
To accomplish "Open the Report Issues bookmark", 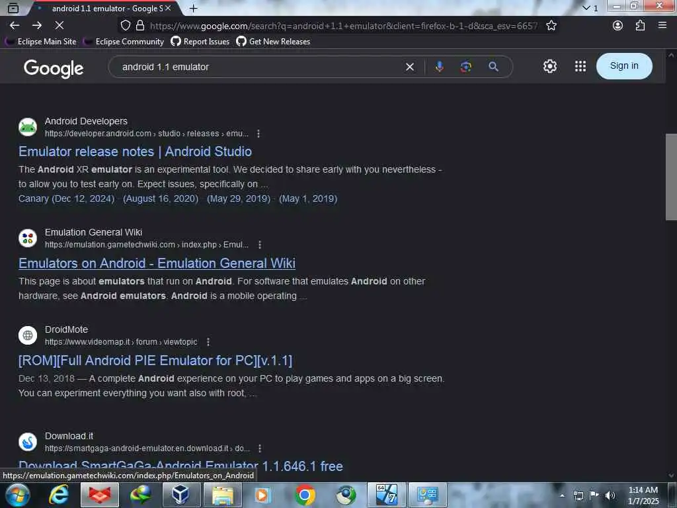I will (200, 42).
